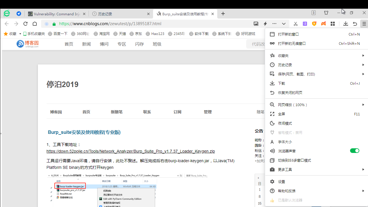Open 新随笔 in blog menu
Viewport: 368px width, 207px height.
(x=117, y=112)
